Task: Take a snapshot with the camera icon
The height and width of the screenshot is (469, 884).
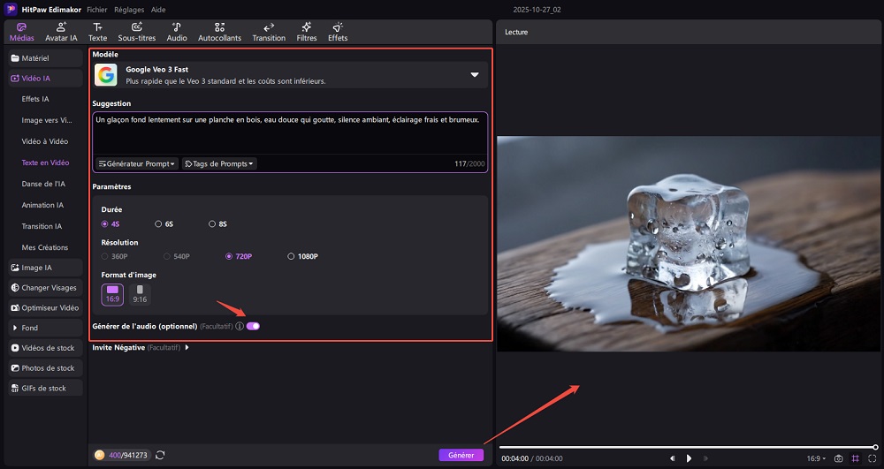Action: (x=839, y=458)
